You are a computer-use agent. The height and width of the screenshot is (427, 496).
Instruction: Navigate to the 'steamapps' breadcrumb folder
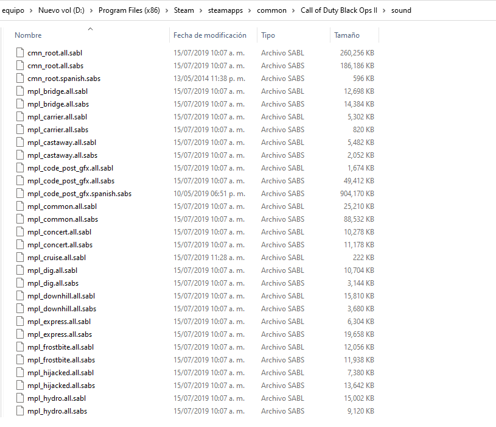point(225,10)
